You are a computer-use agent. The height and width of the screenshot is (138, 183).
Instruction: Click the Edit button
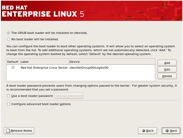[x=167, y=69]
